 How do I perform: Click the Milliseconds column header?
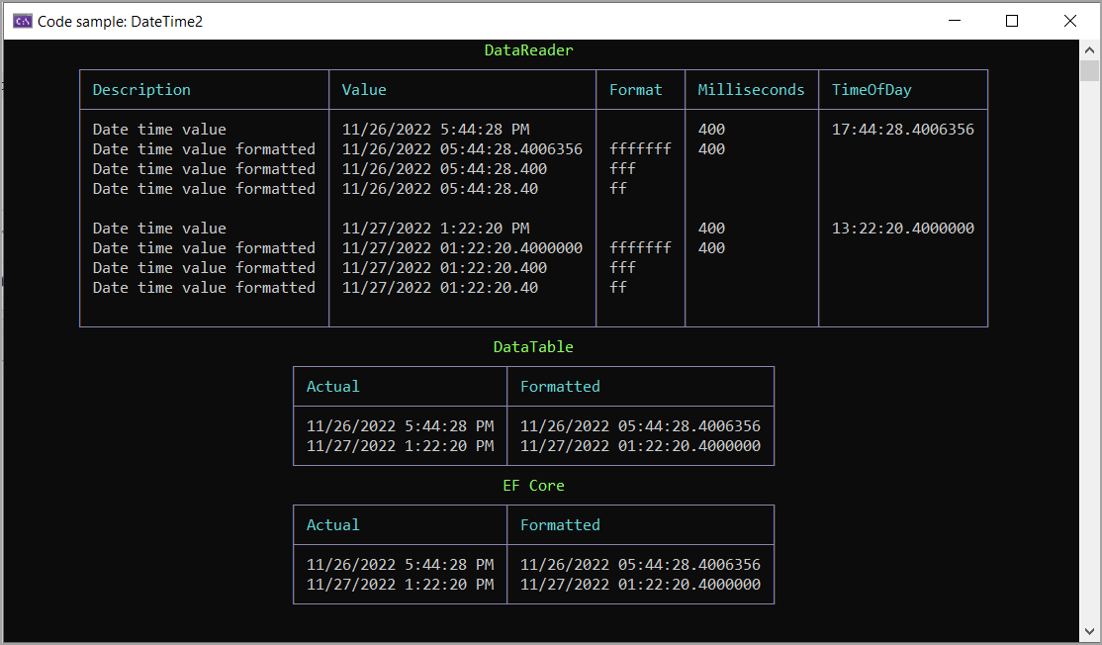(751, 90)
